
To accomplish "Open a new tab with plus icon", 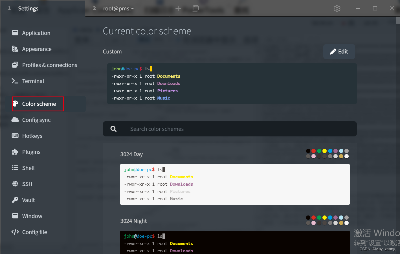I will [178, 8].
